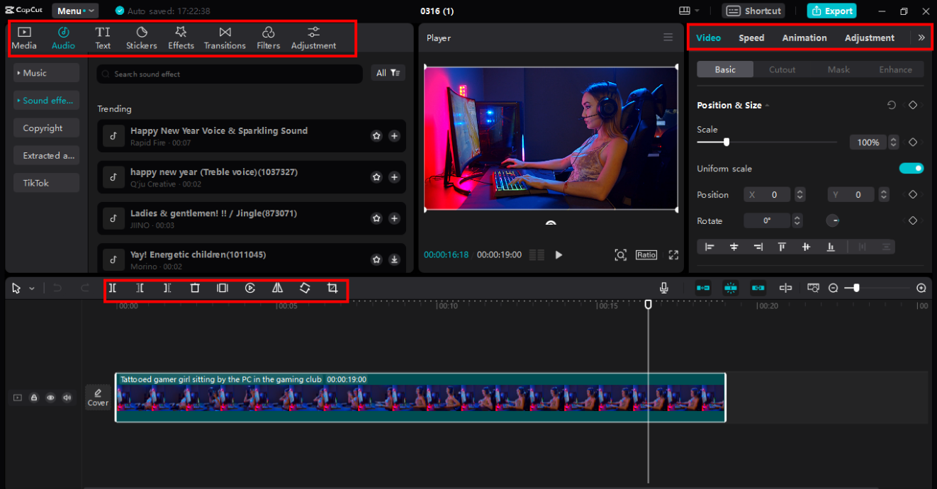937x489 pixels.
Task: Open the Transitions panel
Action: 225,38
